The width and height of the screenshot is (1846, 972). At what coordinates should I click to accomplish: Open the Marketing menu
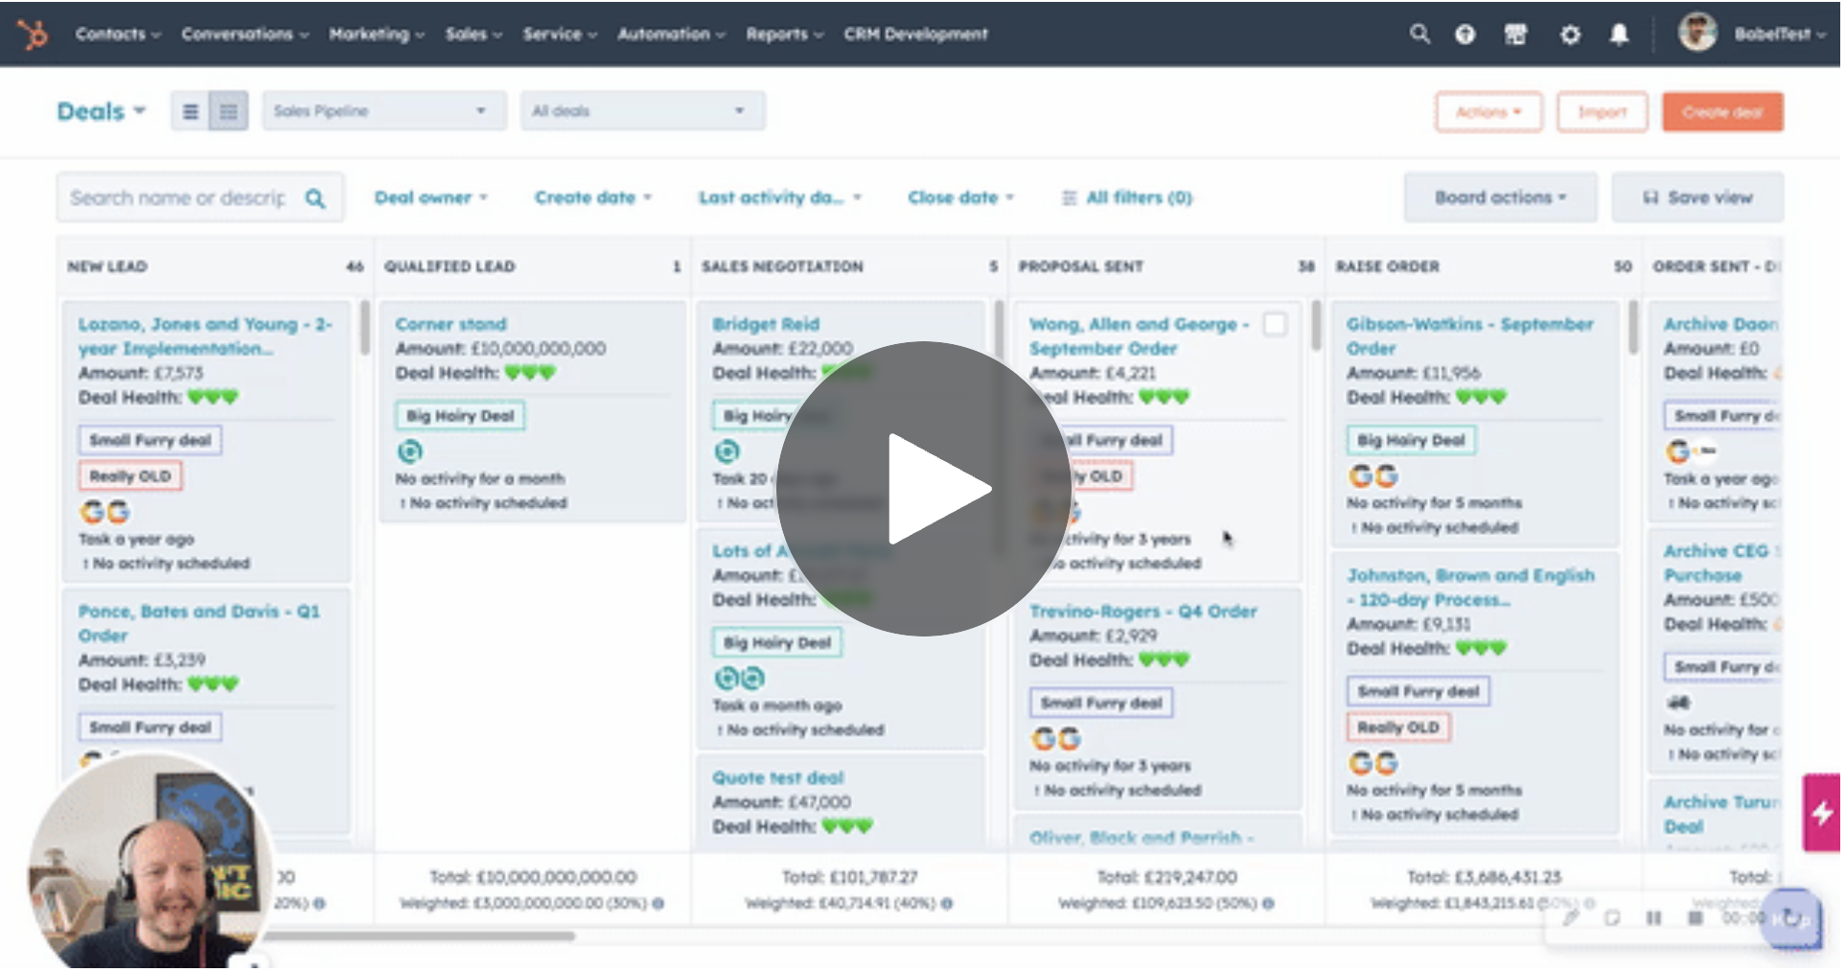[378, 35]
